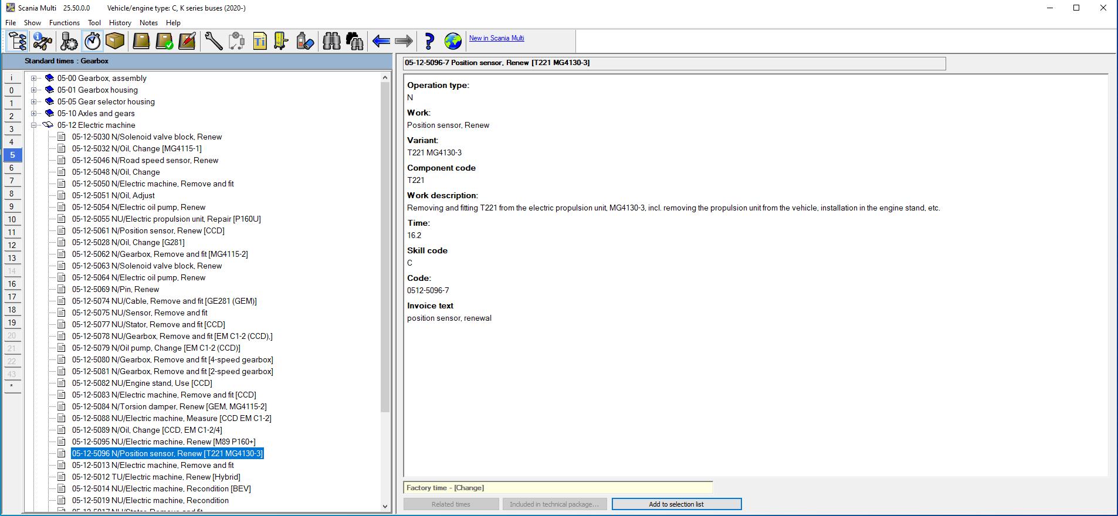Expand the 05-01 Gearbox housing node
The image size is (1118, 516).
34,90
